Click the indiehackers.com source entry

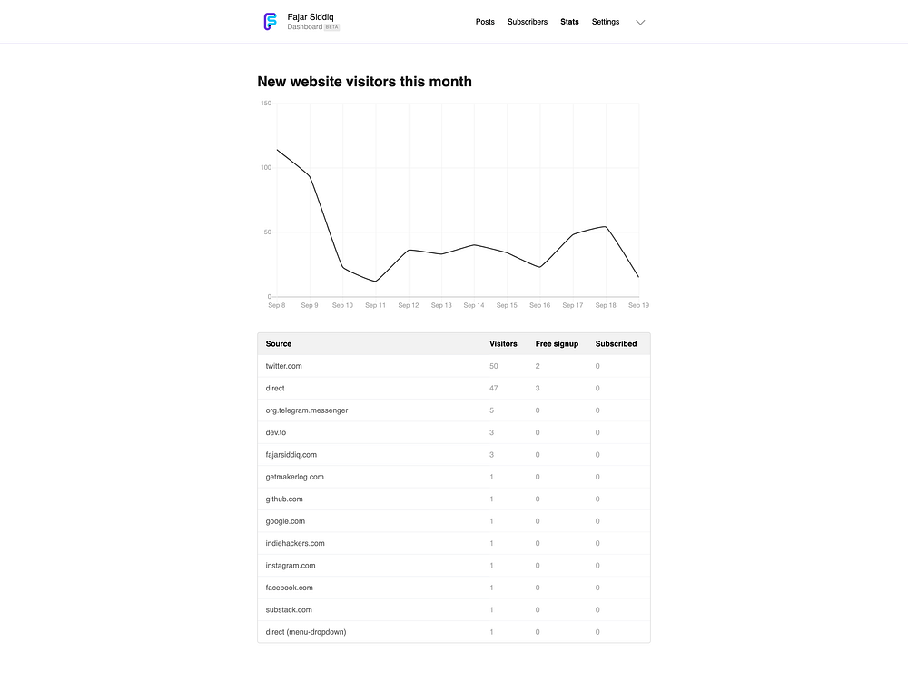[295, 543]
